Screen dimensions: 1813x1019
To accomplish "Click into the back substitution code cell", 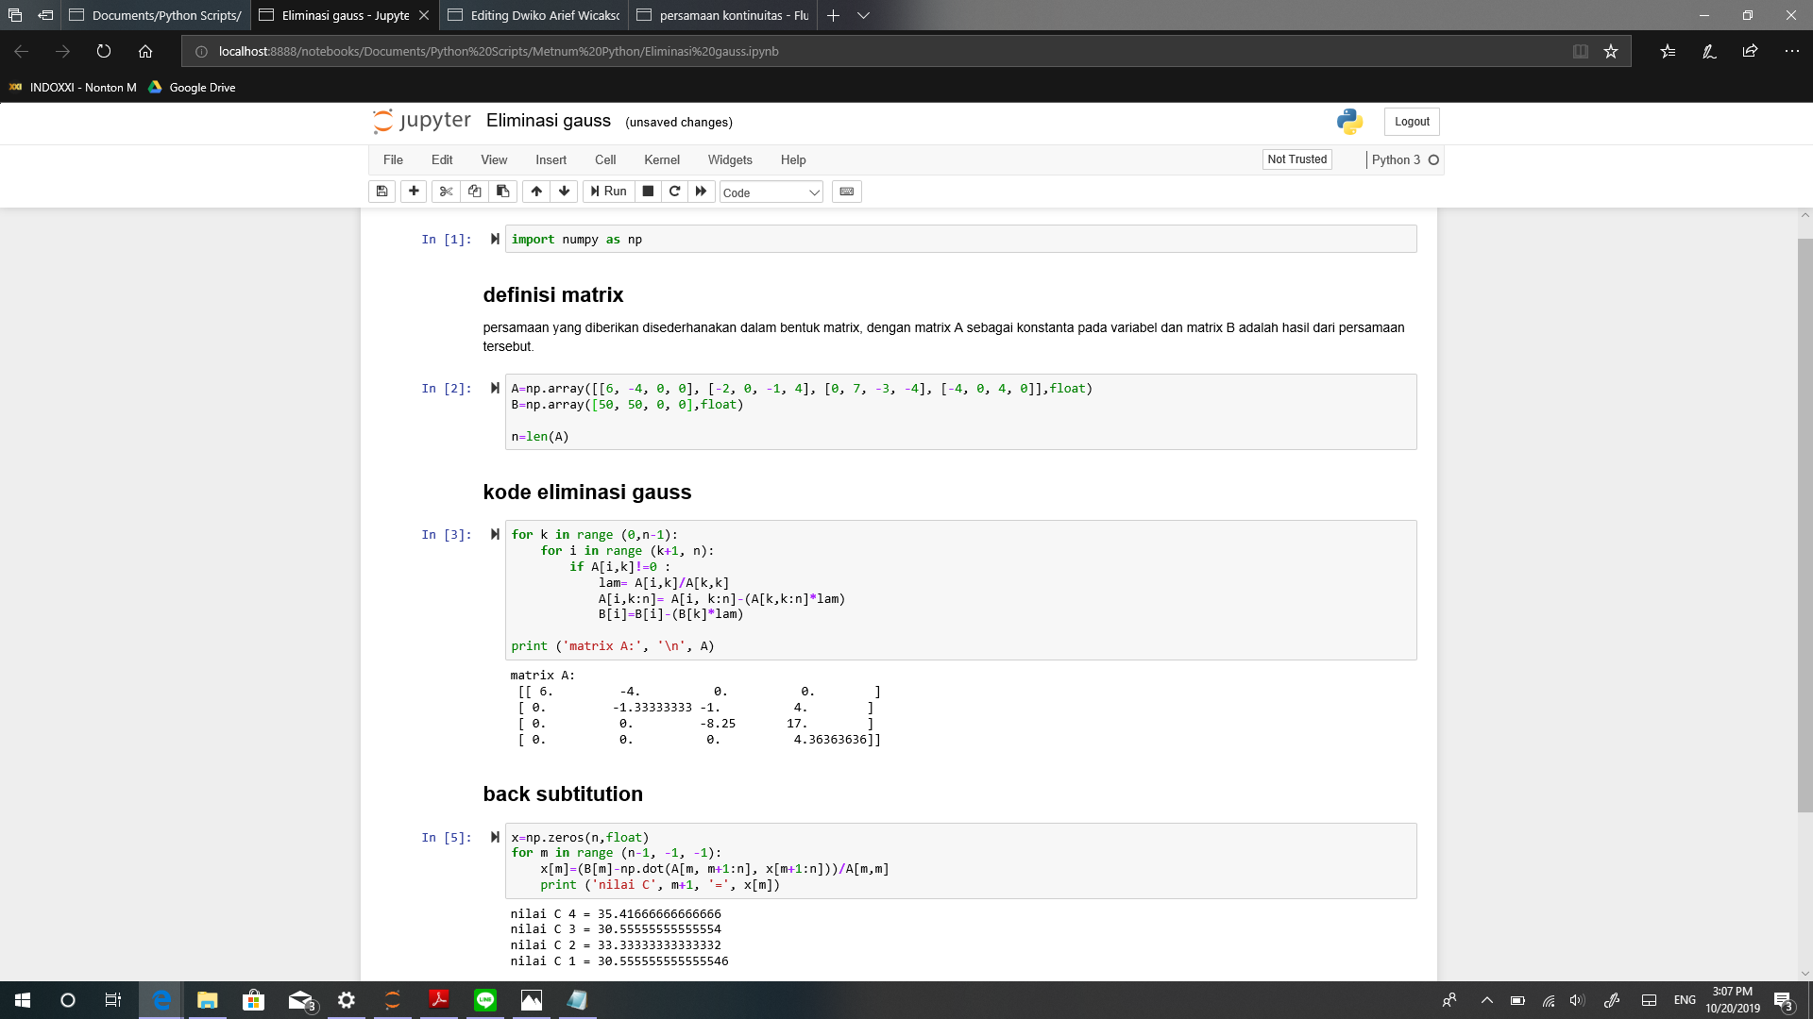I will [960, 860].
